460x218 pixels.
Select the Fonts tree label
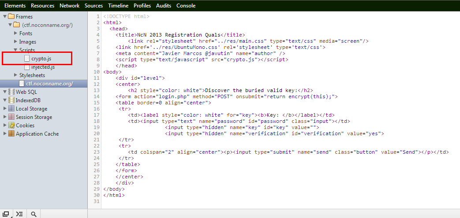pos(26,33)
